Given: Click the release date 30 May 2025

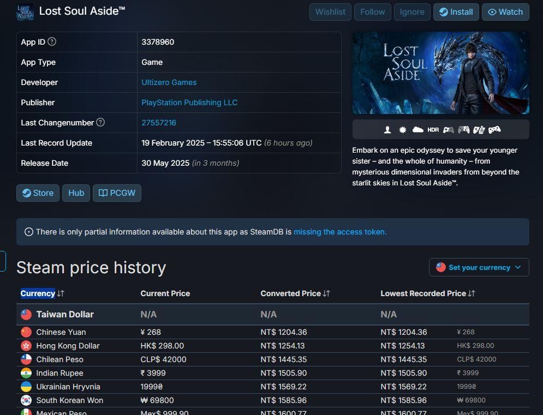Looking at the screenshot, I should click(x=165, y=163).
